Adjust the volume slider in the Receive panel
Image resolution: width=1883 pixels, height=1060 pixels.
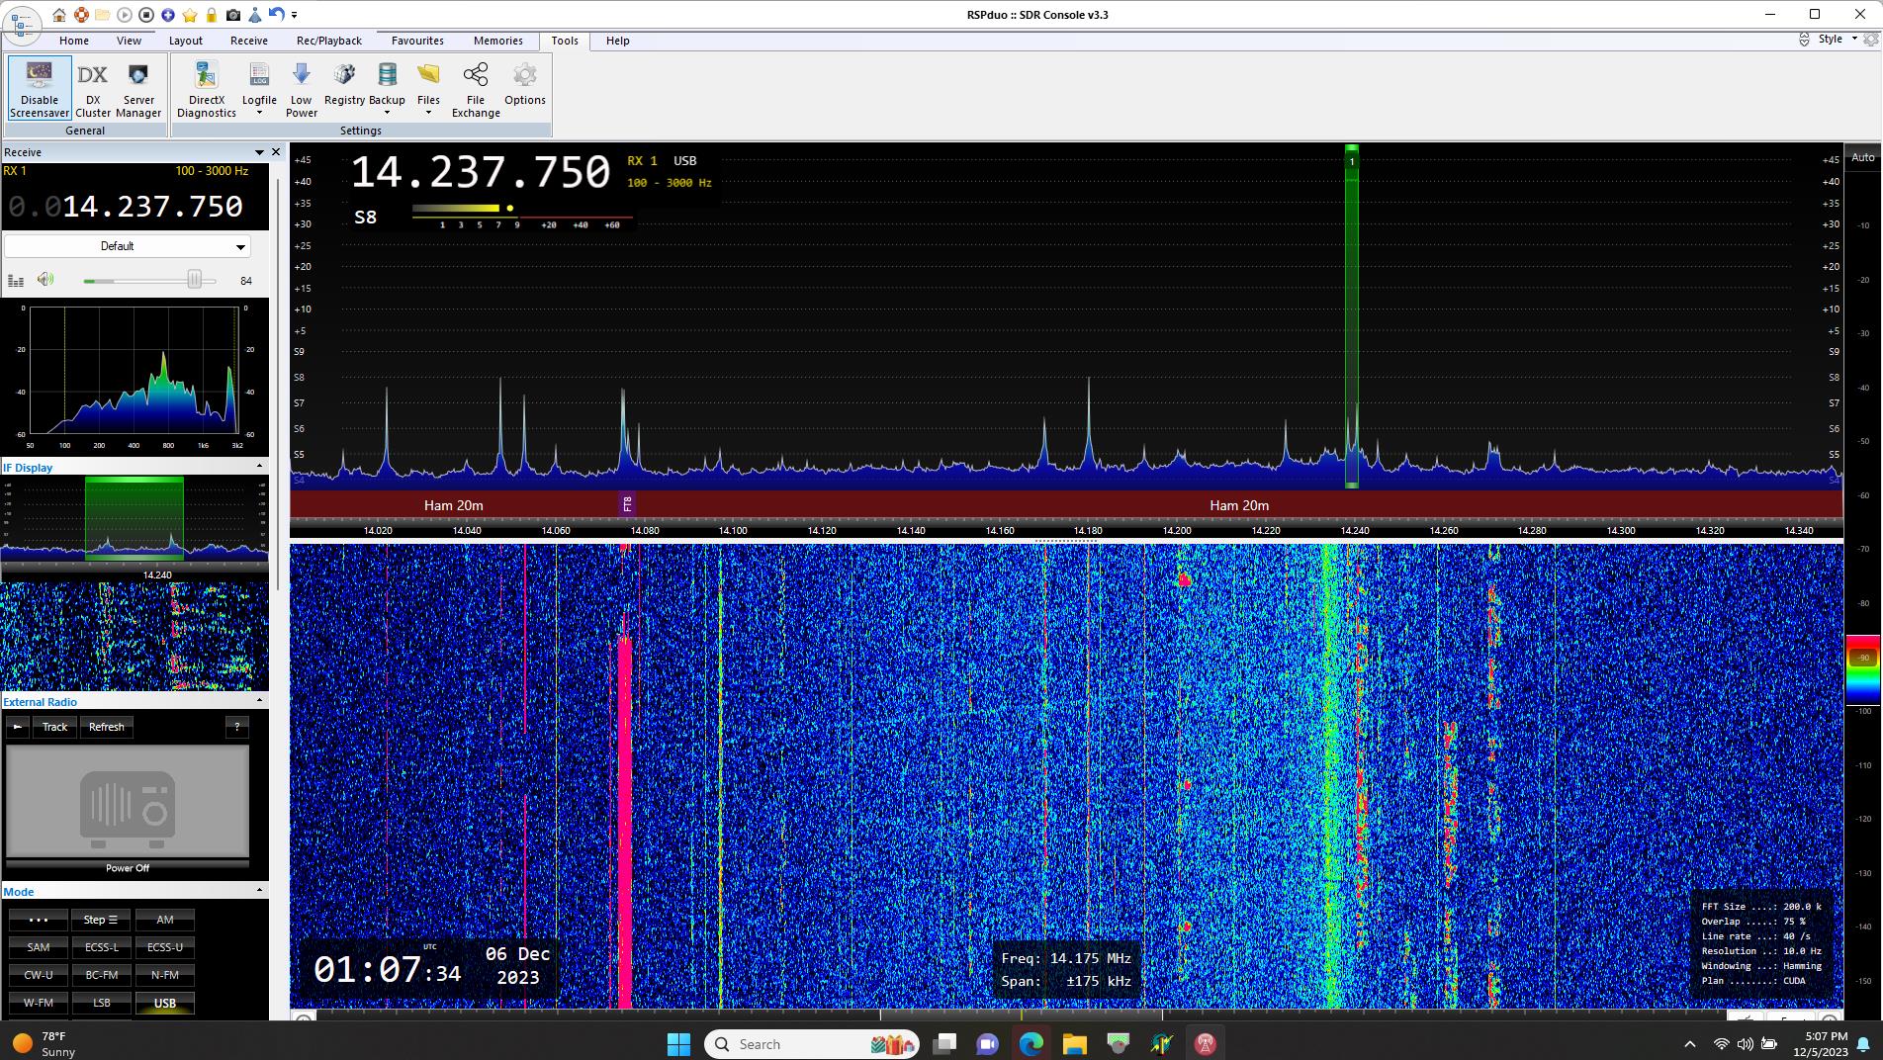pos(192,280)
